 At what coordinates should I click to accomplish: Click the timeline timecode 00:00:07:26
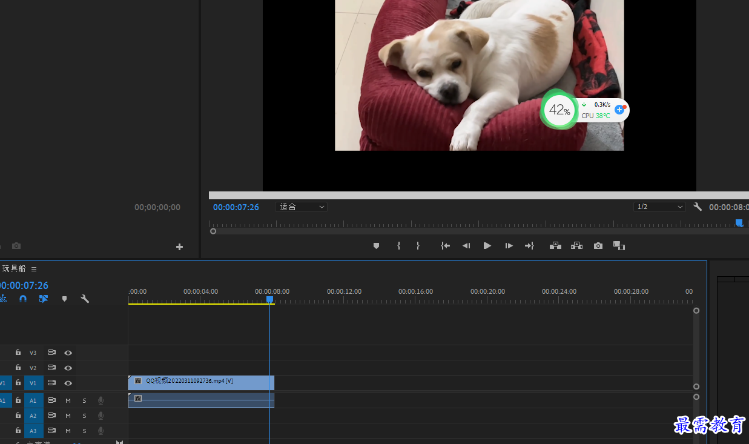24,285
